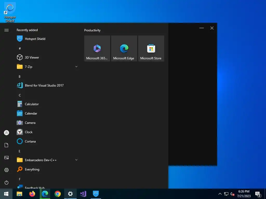Click the E letter index header
266x199 pixels.
[19, 151]
